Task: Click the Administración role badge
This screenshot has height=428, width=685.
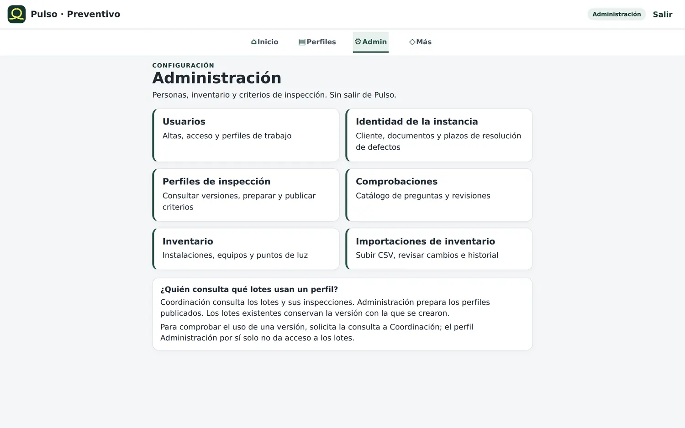Action: click(616, 14)
